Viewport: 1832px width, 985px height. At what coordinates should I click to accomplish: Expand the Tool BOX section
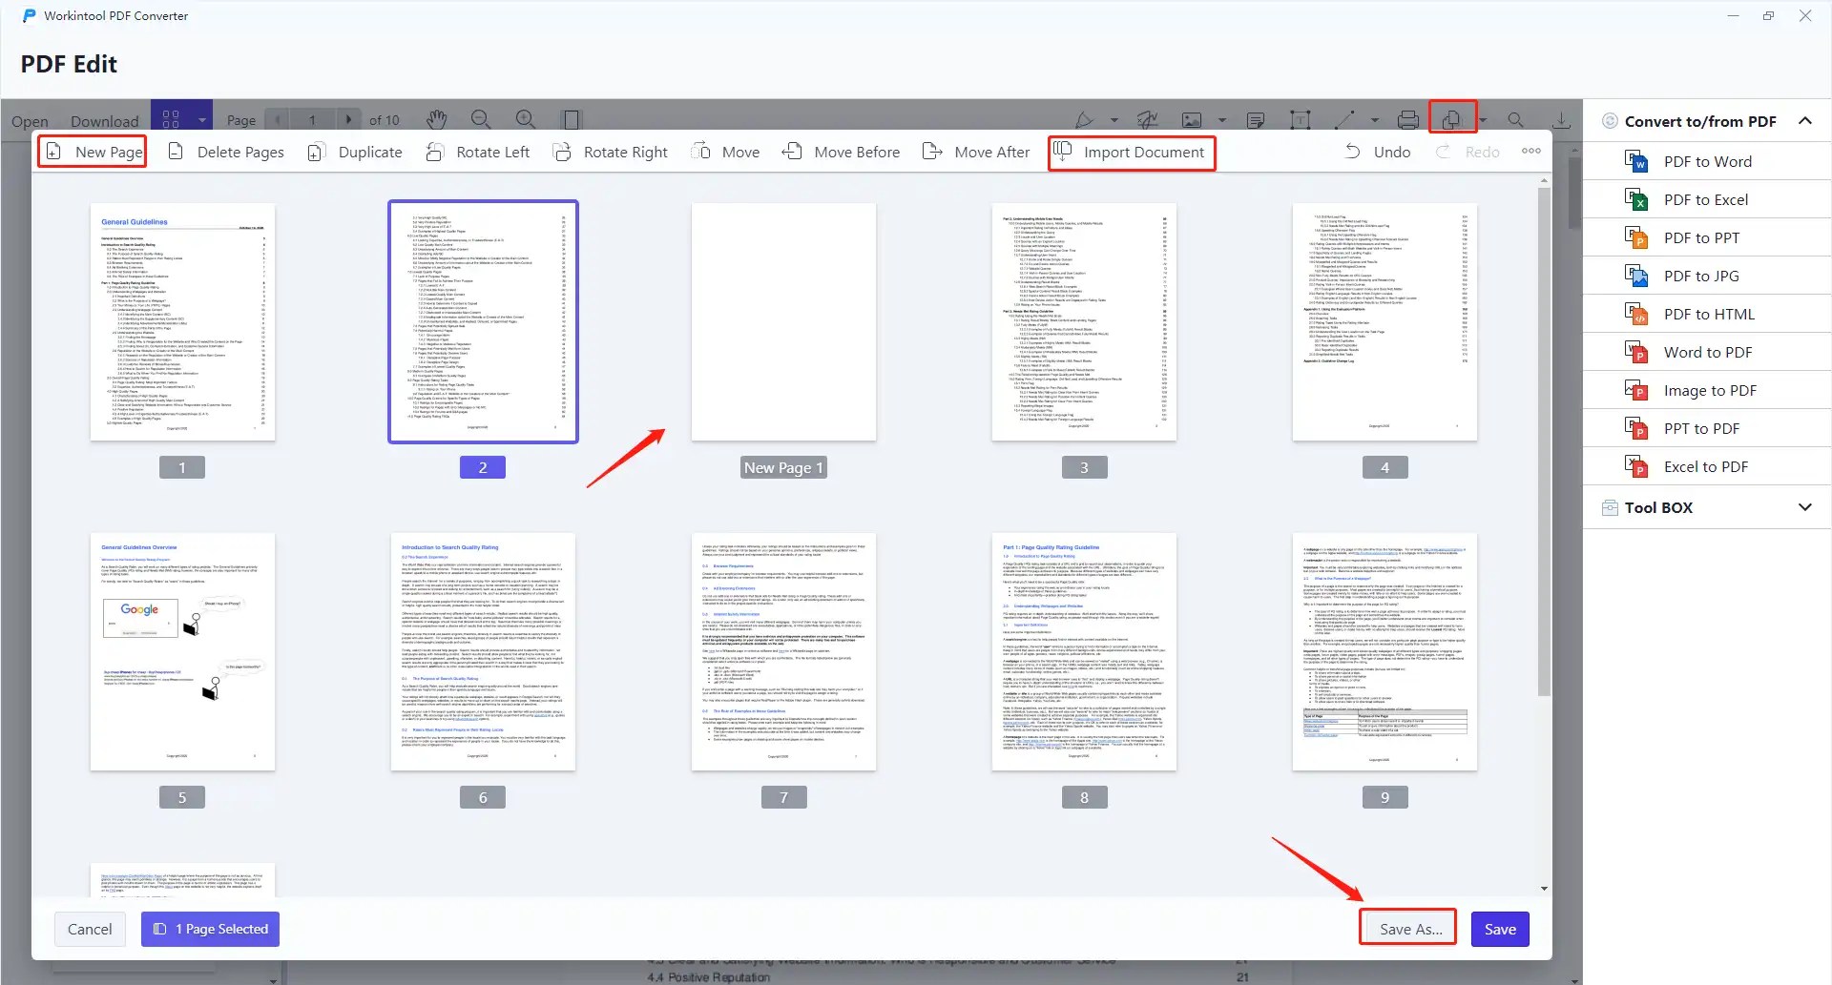point(1804,507)
